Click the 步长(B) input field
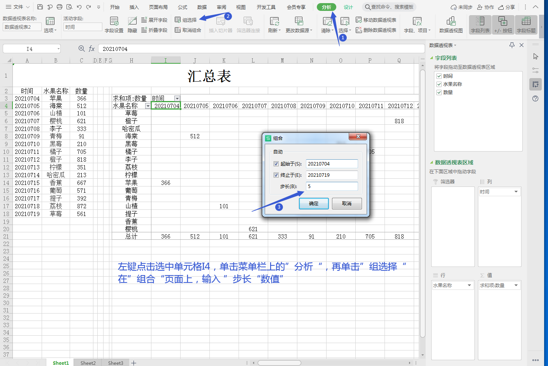The width and height of the screenshot is (548, 366). coord(332,186)
